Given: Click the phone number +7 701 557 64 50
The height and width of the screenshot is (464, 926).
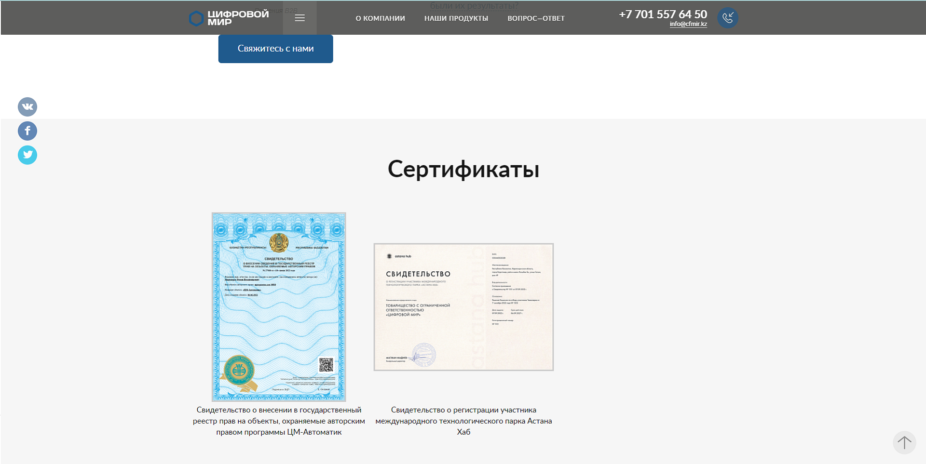Looking at the screenshot, I should pos(663,14).
